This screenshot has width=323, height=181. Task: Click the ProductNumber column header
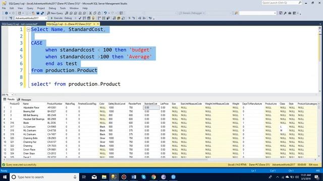pyautogui.click(x=55, y=104)
